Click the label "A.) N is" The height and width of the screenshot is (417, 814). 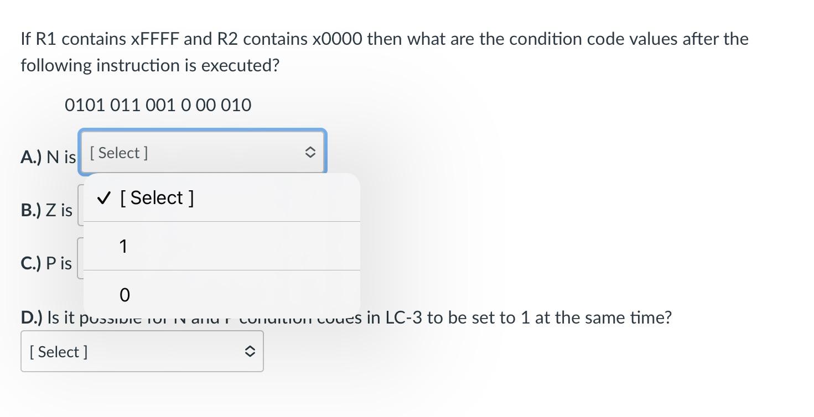pyautogui.click(x=48, y=157)
